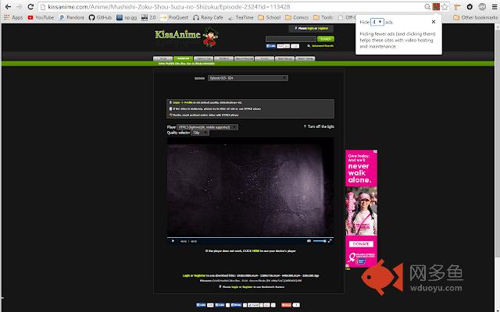Play the video
This screenshot has width=500, height=312.
pos(173,241)
